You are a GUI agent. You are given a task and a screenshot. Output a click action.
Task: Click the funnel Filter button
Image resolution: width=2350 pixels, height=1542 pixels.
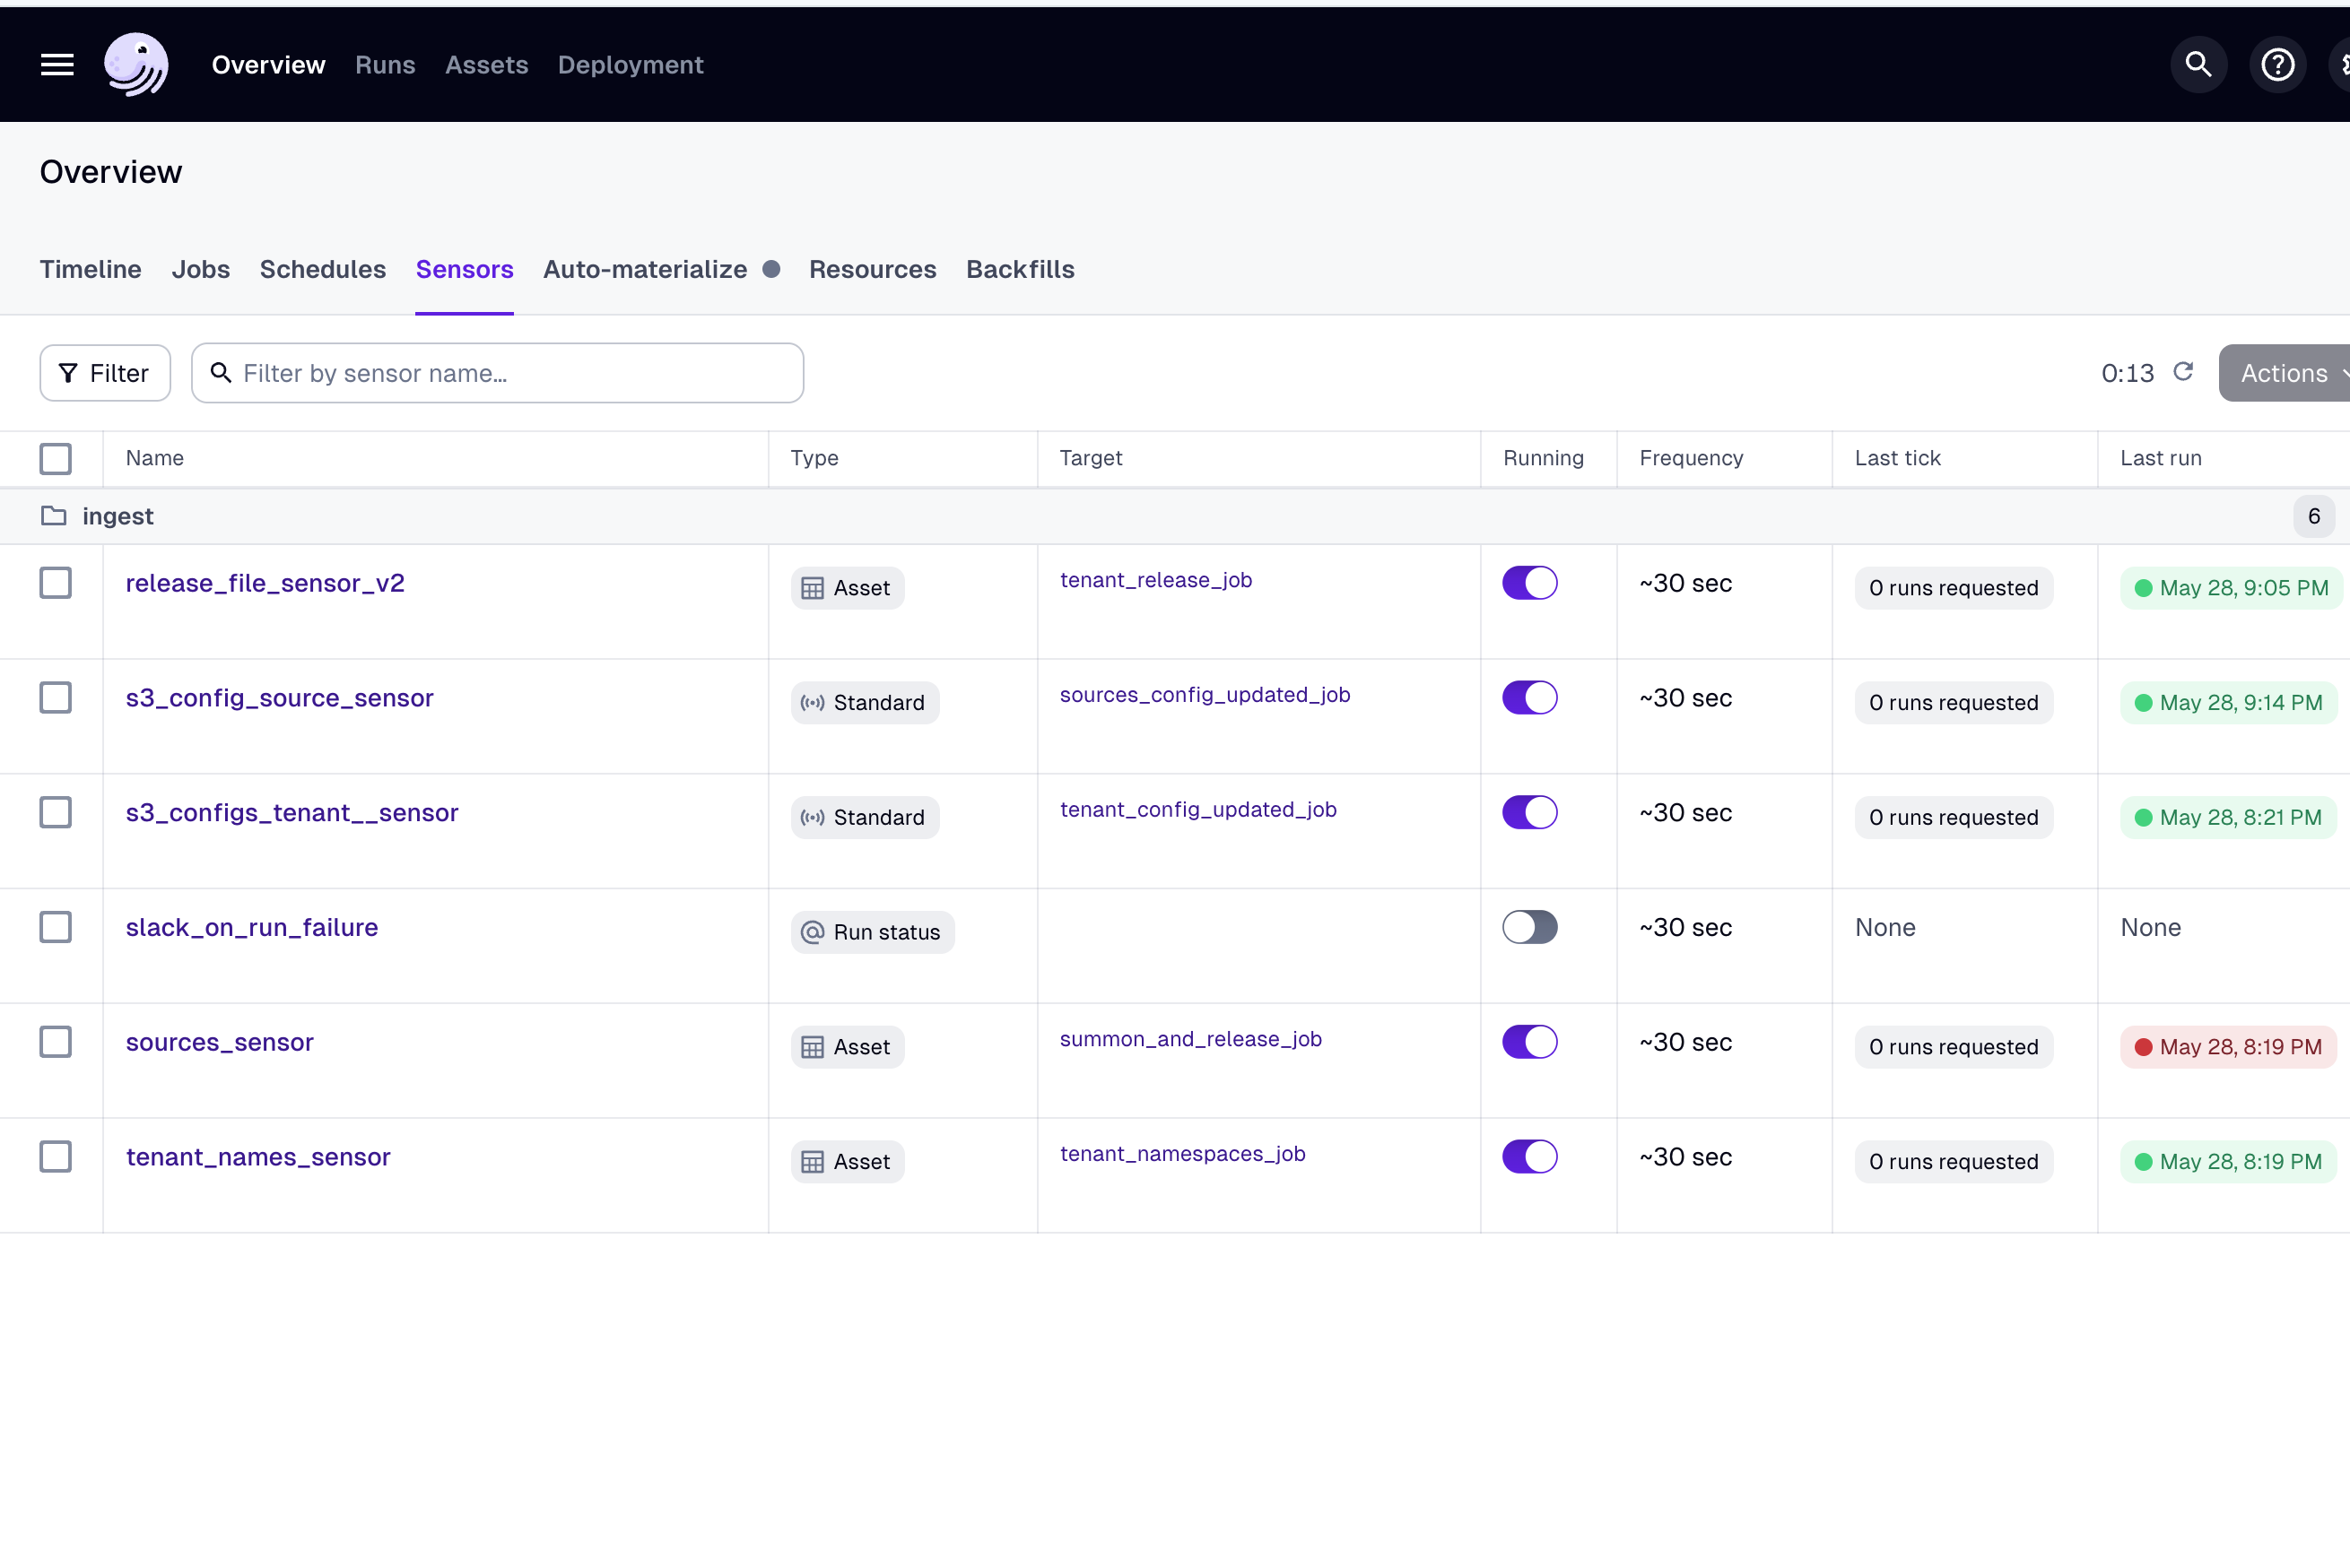[x=105, y=373]
